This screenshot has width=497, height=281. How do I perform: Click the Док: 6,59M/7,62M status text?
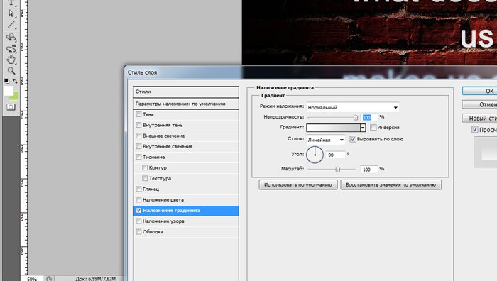click(95, 279)
